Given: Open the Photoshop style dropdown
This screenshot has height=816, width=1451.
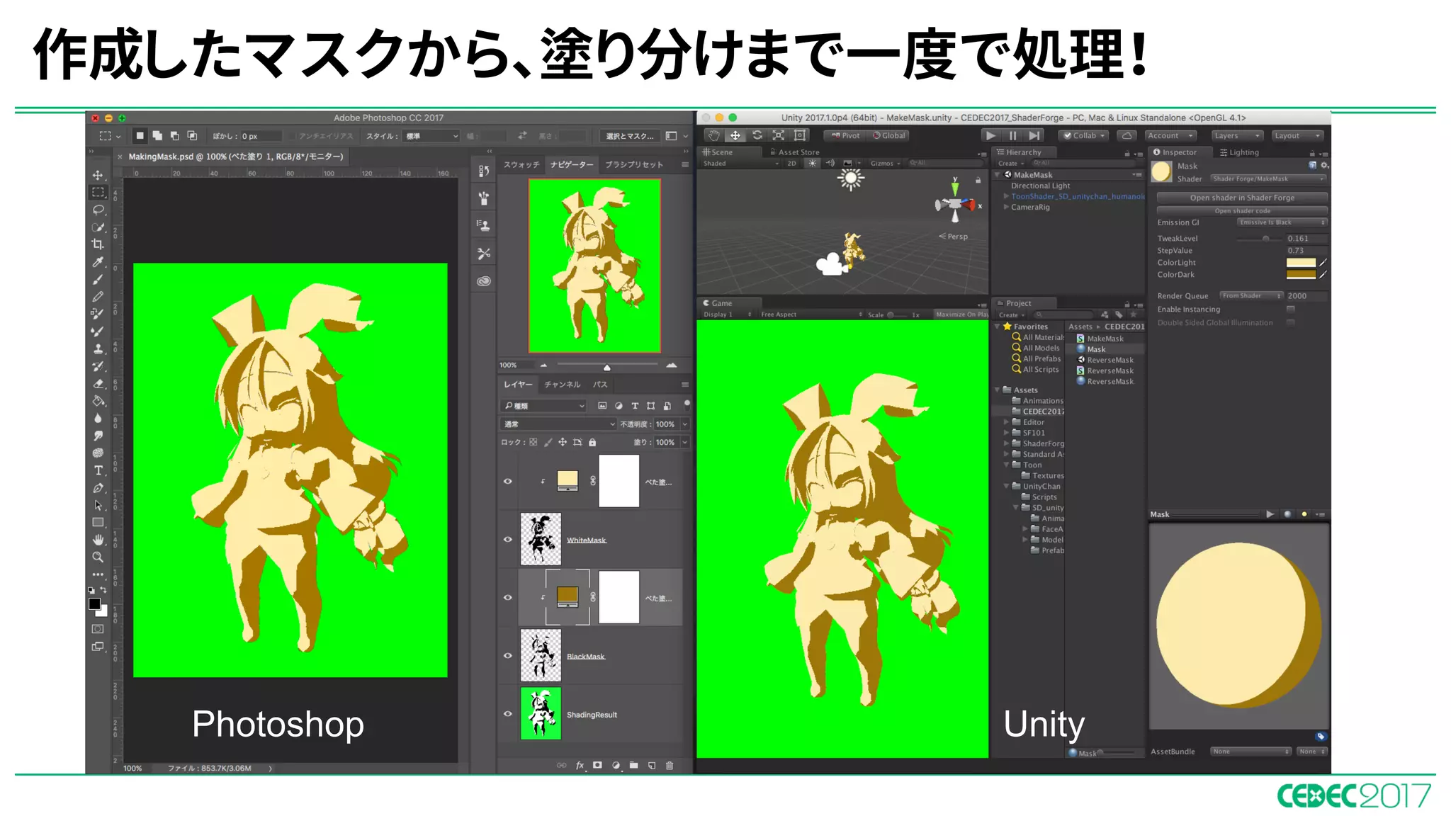Looking at the screenshot, I should coord(431,136).
